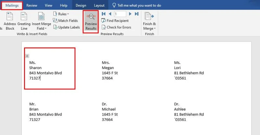
Task: Insert an Address Block
Action: click(10, 21)
